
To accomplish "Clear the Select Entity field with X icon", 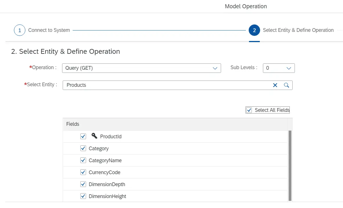I will coord(275,85).
